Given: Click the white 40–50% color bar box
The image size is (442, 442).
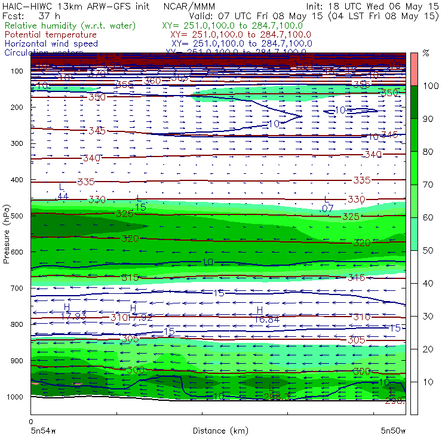Looking at the screenshot, I should coord(414,266).
